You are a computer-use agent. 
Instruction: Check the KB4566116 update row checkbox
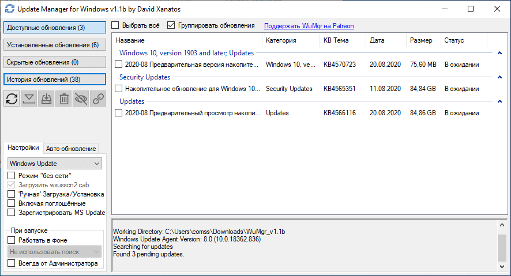click(x=119, y=113)
